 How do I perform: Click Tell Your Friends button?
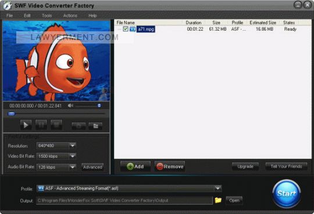[286, 166]
